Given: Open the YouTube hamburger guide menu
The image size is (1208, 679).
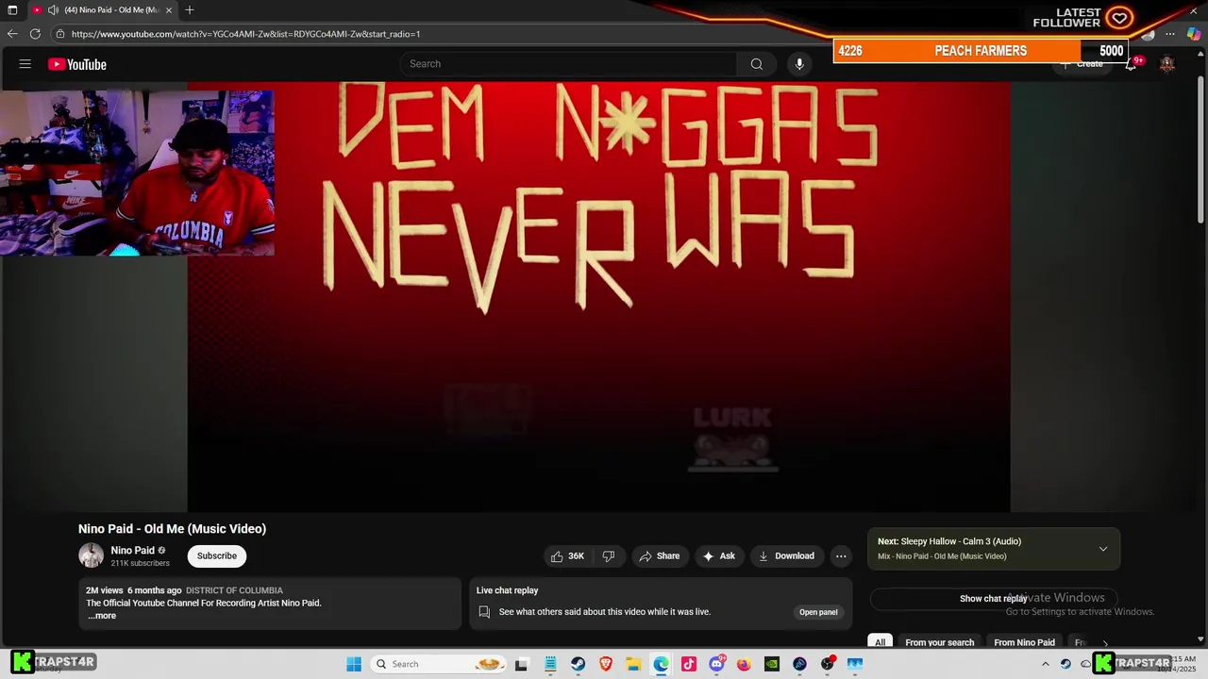Looking at the screenshot, I should pos(25,64).
